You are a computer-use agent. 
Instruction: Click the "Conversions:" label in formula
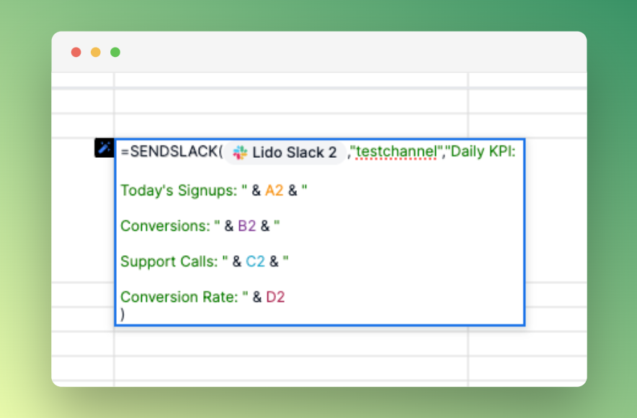pos(166,226)
